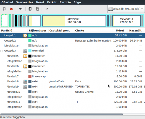
Task: Sort by the Méret column header
Action: [120, 31]
